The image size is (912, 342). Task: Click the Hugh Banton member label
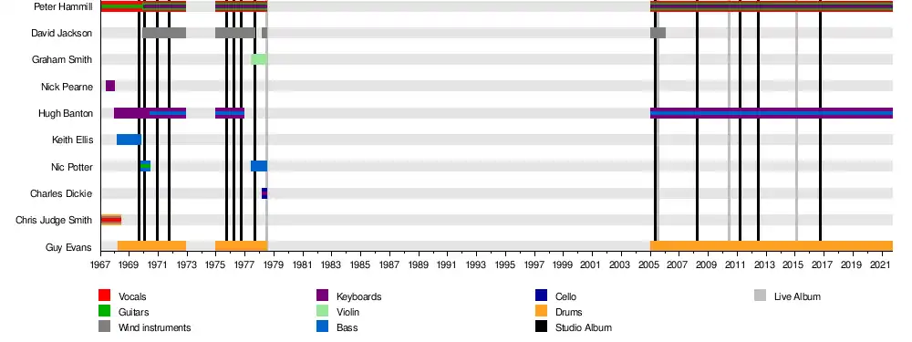coord(65,113)
